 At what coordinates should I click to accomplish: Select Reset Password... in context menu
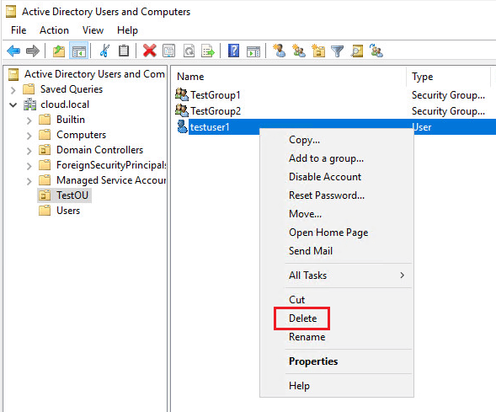[x=327, y=195]
